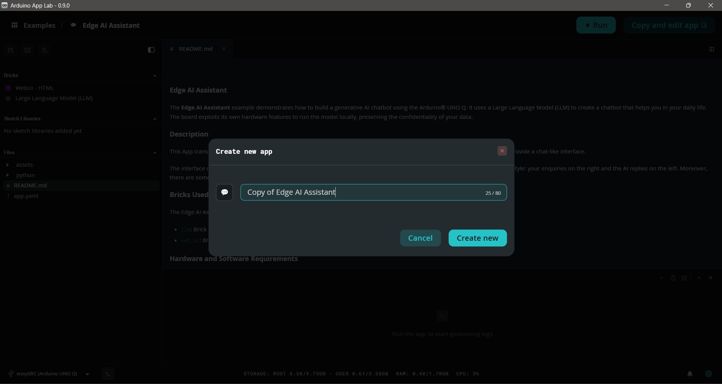
Task: Minimize the Arduino App Lab window
Action: coord(667,5)
